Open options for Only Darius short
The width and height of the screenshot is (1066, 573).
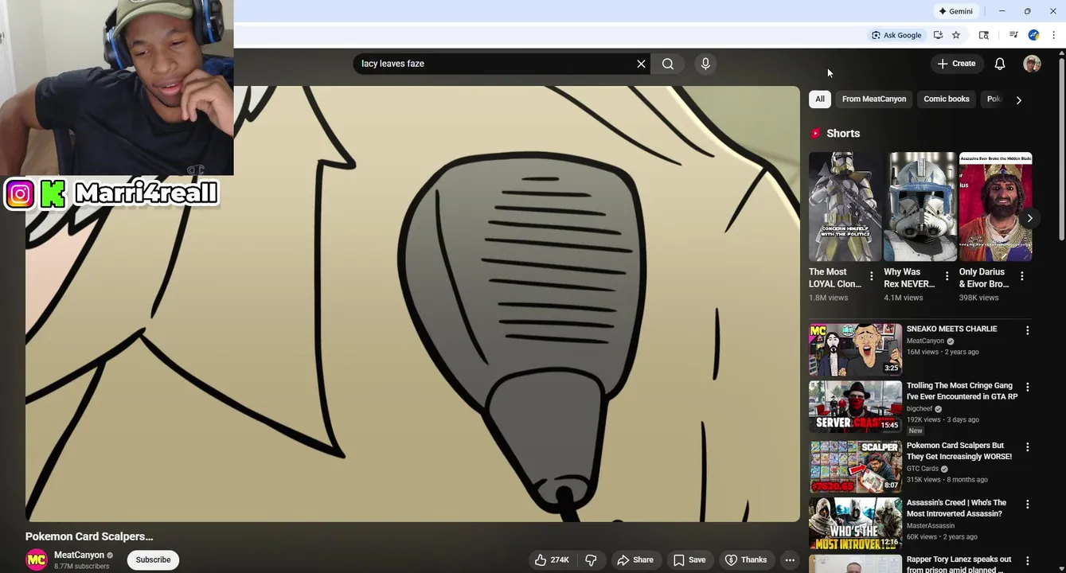click(1021, 276)
